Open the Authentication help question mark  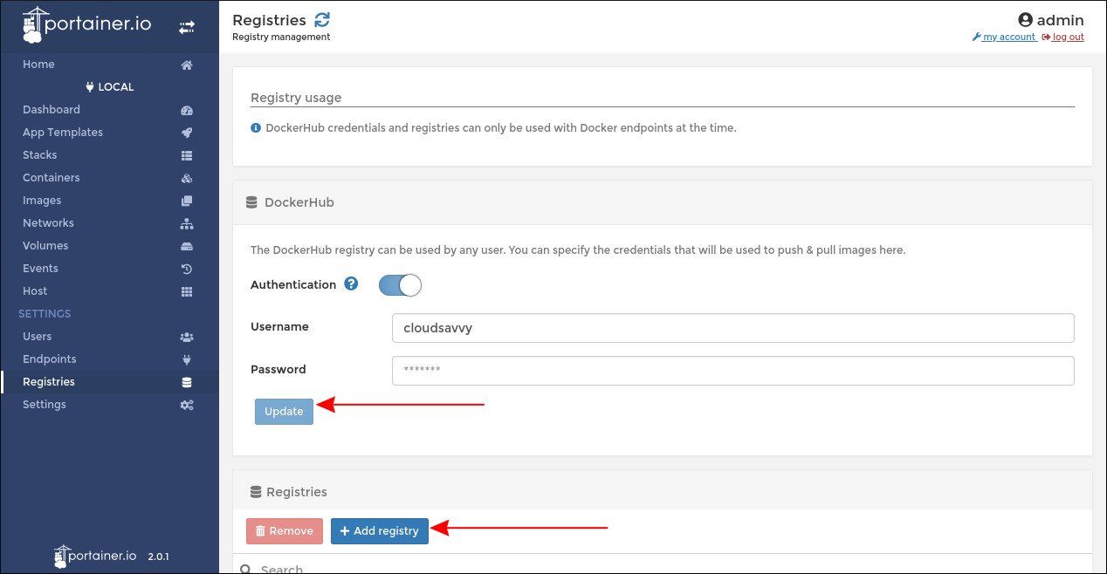pyautogui.click(x=350, y=284)
